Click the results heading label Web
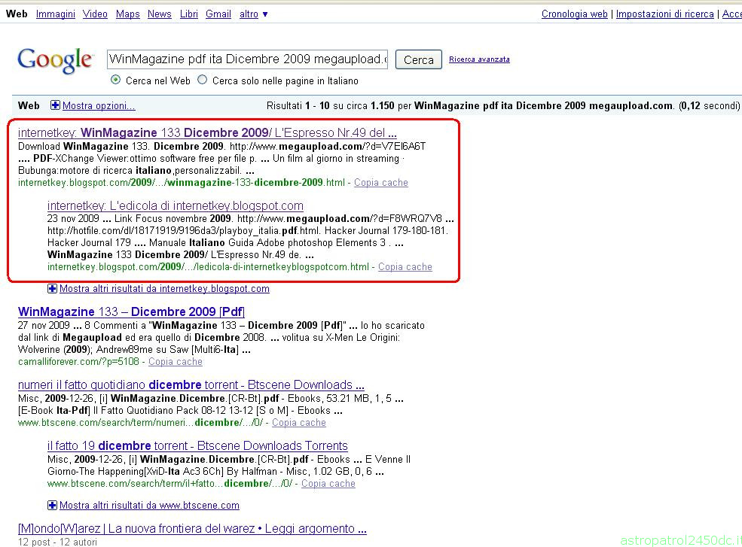 [29, 106]
